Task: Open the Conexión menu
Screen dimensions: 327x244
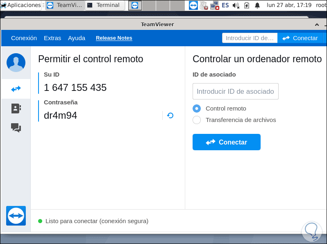Action: [x=24, y=38]
